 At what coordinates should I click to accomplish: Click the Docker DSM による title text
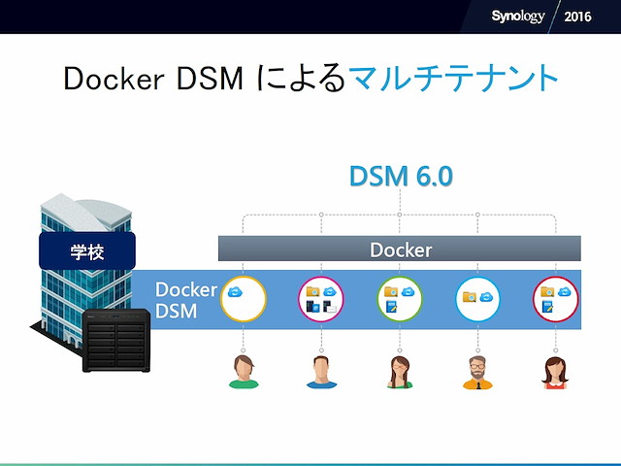coord(205,78)
